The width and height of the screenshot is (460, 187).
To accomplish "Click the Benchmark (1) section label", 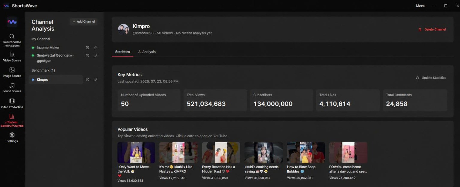I will (x=43, y=70).
